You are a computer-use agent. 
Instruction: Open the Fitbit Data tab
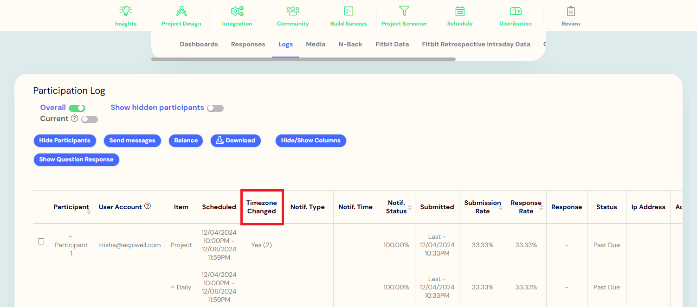click(392, 45)
